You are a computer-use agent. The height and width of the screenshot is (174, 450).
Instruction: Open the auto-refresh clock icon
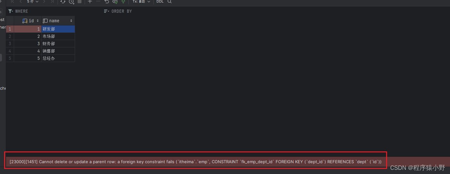pos(71,2)
